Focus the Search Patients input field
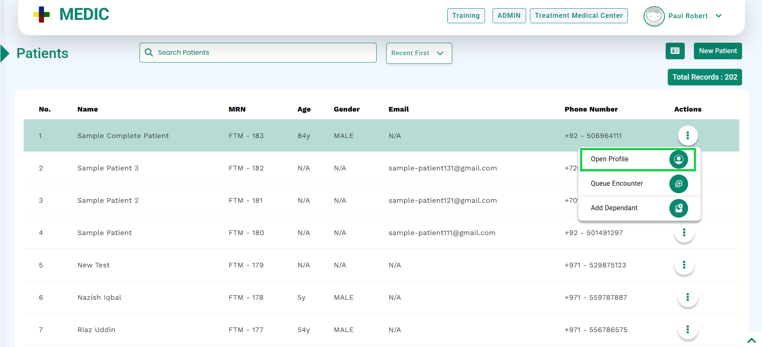 click(262, 53)
